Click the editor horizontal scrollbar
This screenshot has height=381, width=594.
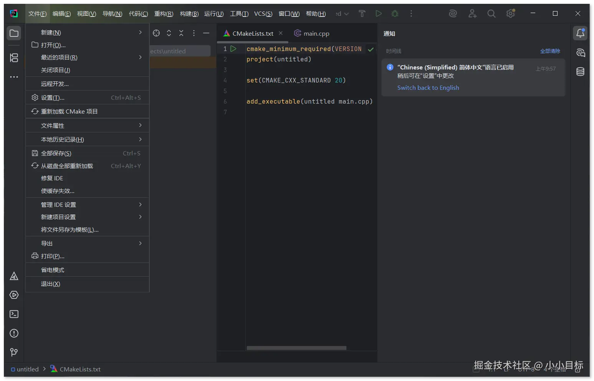point(296,348)
